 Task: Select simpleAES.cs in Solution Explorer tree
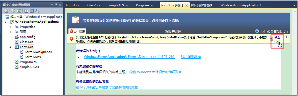[29, 67]
